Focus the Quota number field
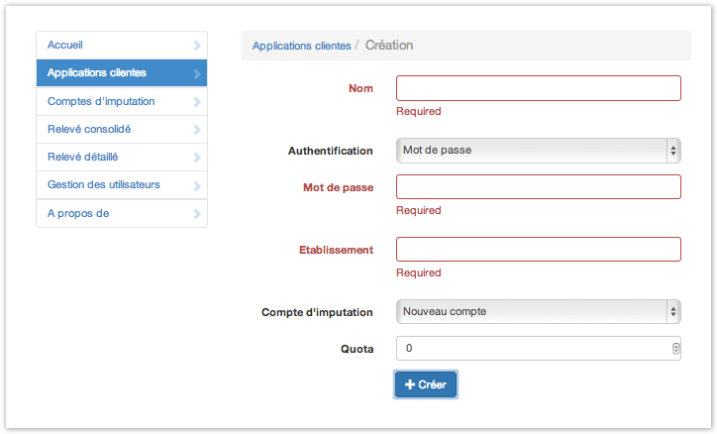The height and width of the screenshot is (434, 717). pyautogui.click(x=530, y=349)
